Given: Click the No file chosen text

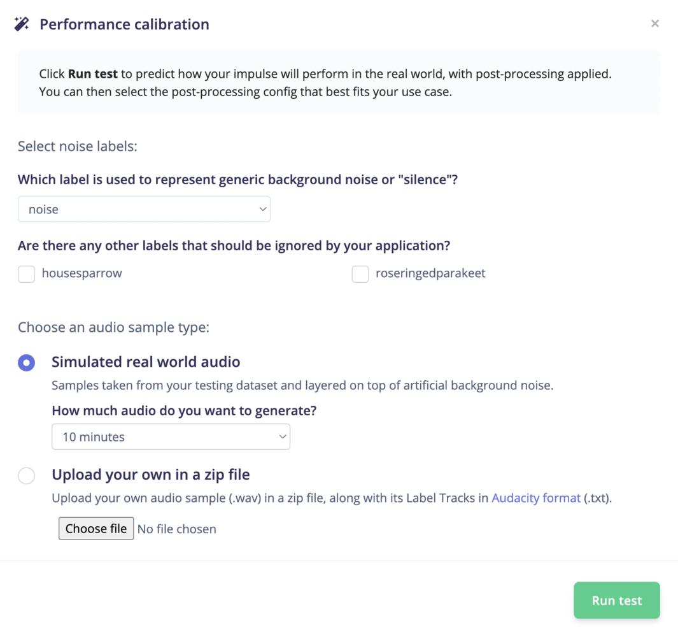Looking at the screenshot, I should point(177,529).
